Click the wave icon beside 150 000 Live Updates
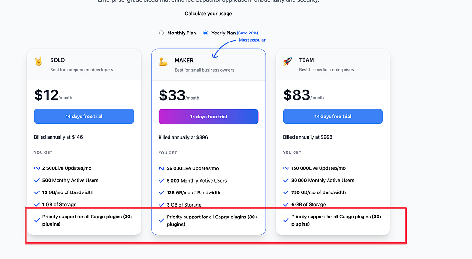The width and height of the screenshot is (472, 259). tap(286, 168)
